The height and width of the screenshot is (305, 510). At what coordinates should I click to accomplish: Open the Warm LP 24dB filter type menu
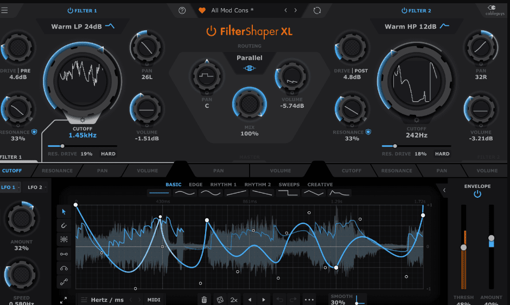click(82, 26)
